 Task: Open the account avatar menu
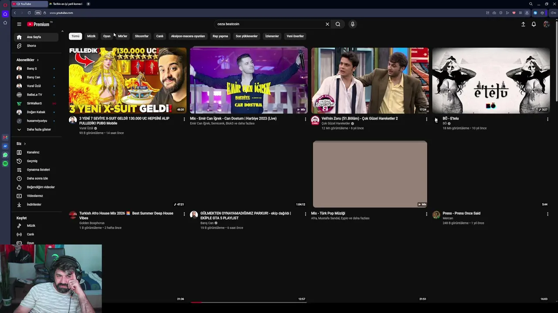(x=546, y=24)
